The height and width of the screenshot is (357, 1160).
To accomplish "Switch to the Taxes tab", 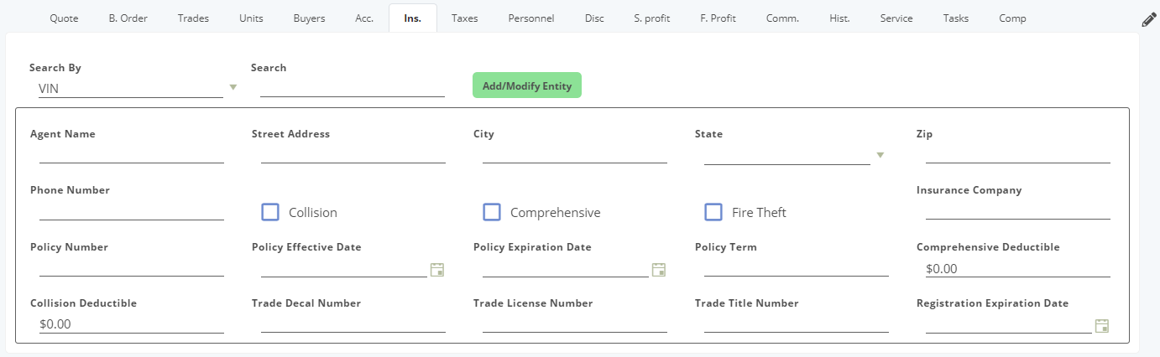I will tap(464, 18).
